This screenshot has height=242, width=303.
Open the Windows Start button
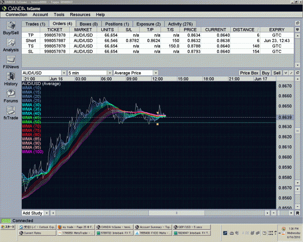(x=8, y=227)
